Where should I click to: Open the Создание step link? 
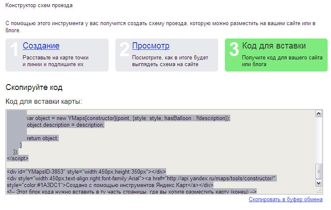coord(41,46)
